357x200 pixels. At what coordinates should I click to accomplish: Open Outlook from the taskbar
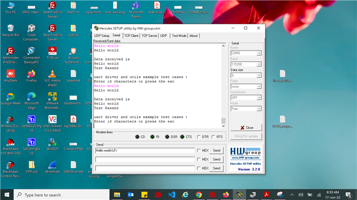coord(131,194)
